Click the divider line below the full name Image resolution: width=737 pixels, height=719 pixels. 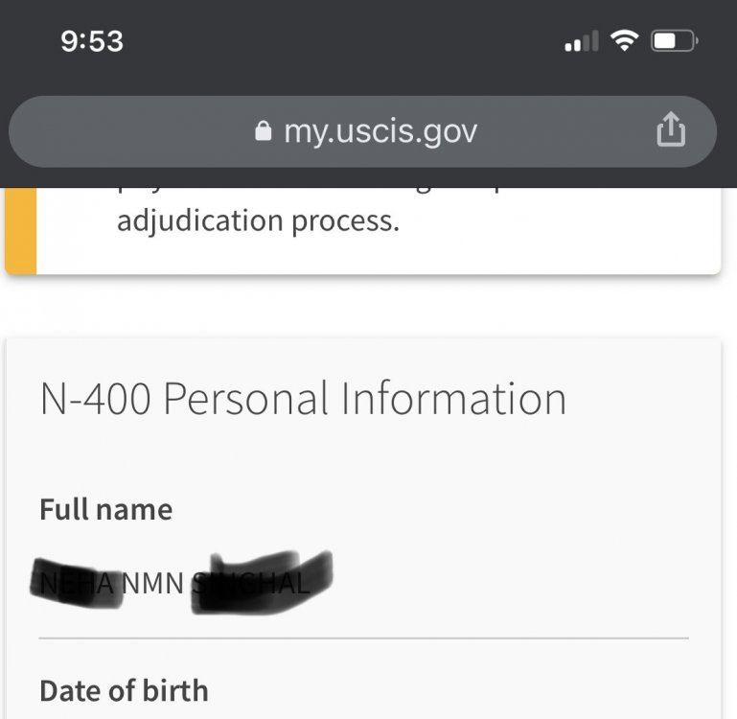pyautogui.click(x=364, y=638)
